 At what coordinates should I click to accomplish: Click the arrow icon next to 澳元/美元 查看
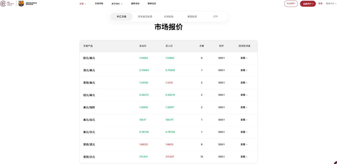[247, 70]
